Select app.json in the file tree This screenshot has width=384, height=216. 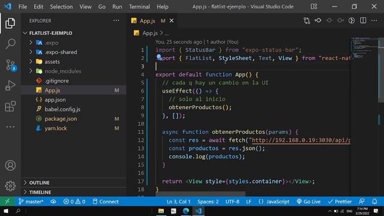[73, 100]
